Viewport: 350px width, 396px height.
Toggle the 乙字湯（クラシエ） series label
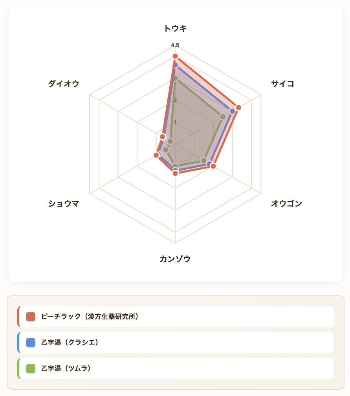pyautogui.click(x=70, y=343)
